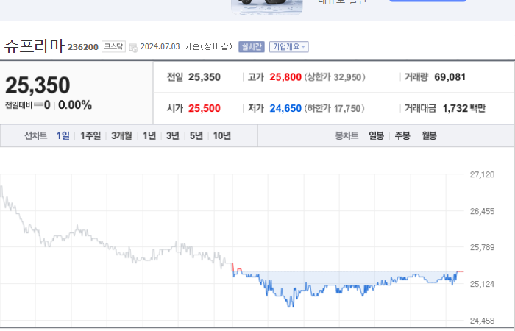Click the 27,120 y-axis label
515x331 pixels.
pyautogui.click(x=482, y=175)
